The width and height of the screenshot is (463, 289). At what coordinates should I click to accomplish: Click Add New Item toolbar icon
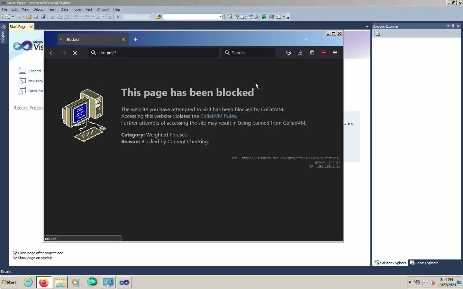tap(18, 17)
